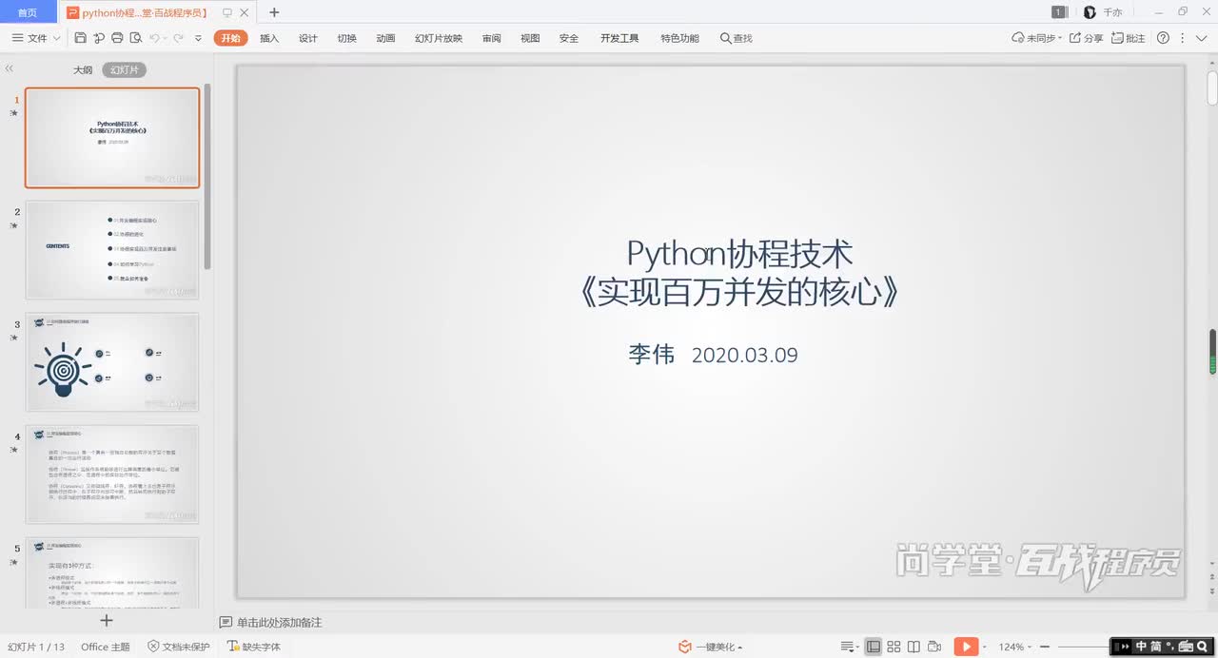The image size is (1218, 658).
Task: Switch to Normal view icon
Action: [x=873, y=647]
